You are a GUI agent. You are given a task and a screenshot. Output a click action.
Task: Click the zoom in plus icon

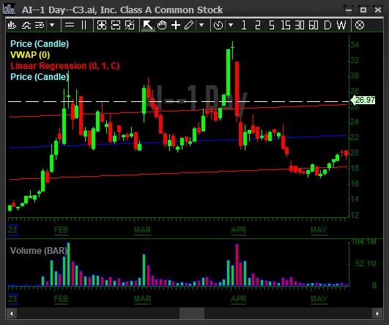(x=102, y=25)
